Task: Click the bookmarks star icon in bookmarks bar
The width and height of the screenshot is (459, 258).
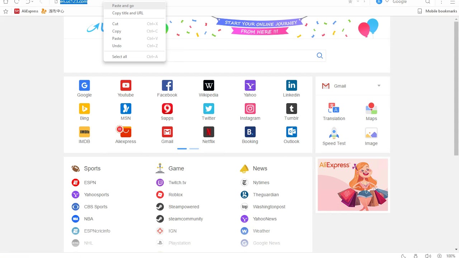Action: click(6, 11)
